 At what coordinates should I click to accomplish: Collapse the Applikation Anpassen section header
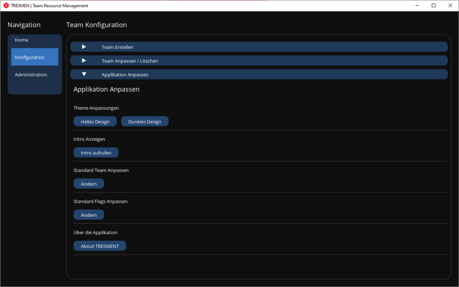tap(259, 75)
